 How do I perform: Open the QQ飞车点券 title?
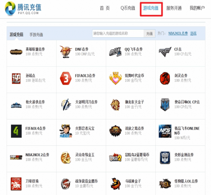[x=134, y=49]
